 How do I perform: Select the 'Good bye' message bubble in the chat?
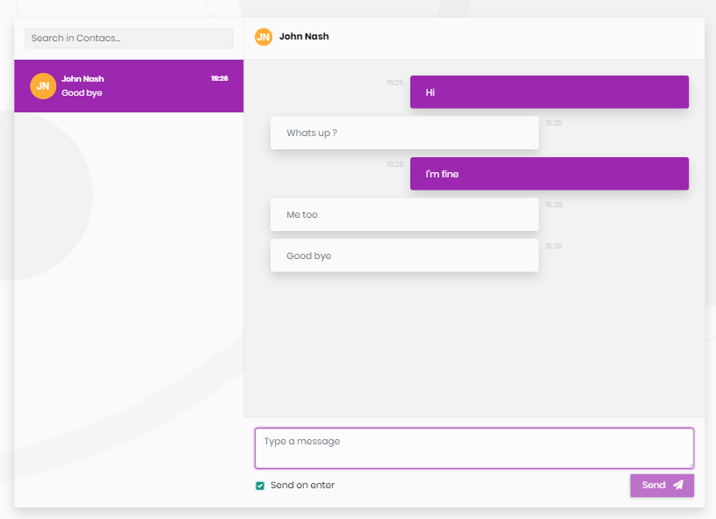(x=405, y=256)
